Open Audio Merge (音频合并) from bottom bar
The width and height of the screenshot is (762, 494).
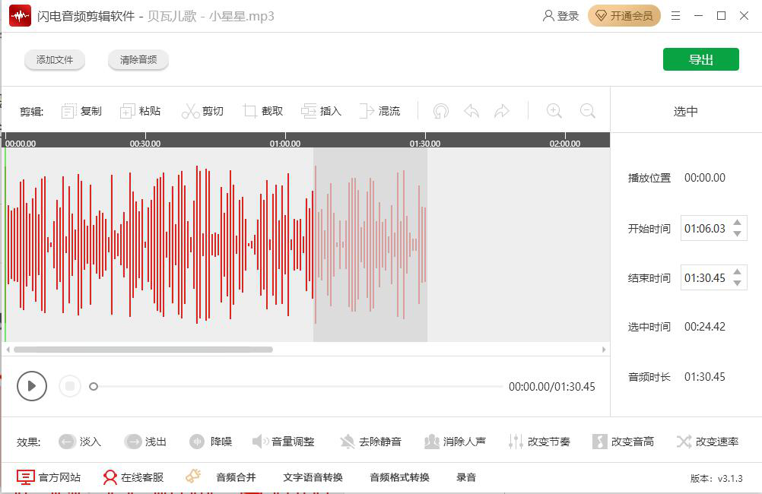[236, 477]
